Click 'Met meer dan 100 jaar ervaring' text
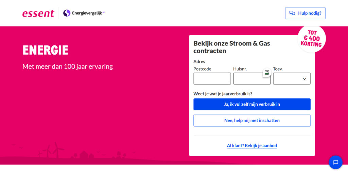Viewport: 348px width, 173px height. [68, 66]
